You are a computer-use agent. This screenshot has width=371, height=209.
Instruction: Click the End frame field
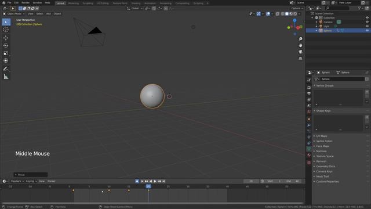(x=293, y=181)
